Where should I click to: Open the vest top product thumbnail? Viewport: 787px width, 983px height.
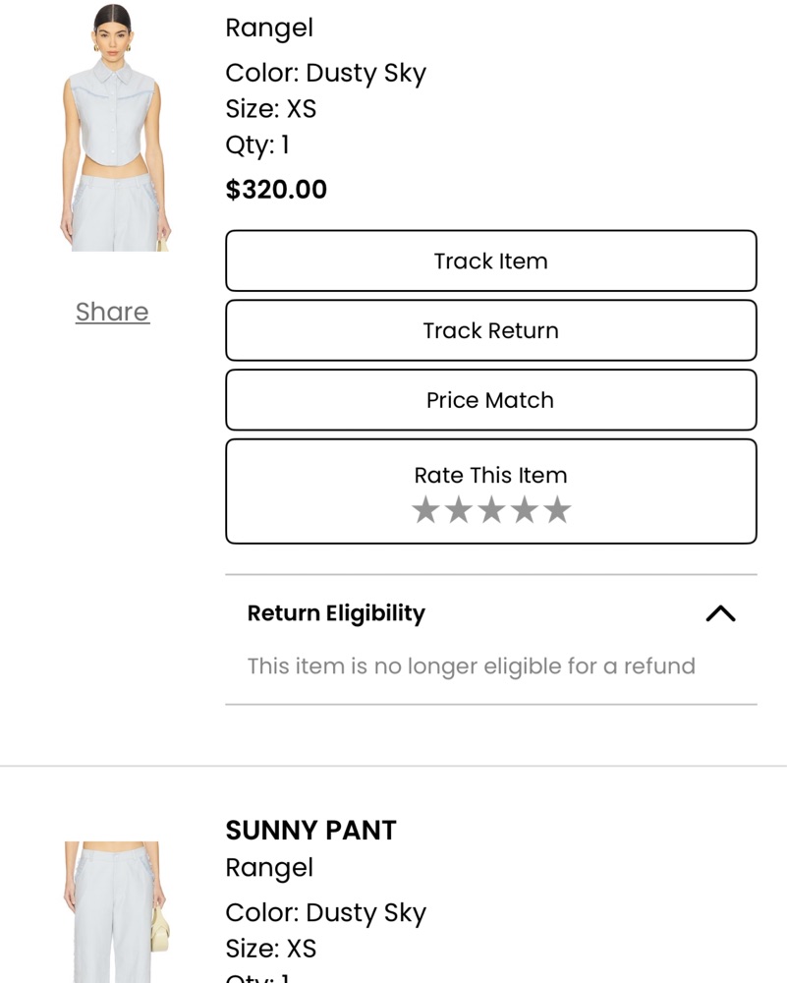click(x=115, y=127)
